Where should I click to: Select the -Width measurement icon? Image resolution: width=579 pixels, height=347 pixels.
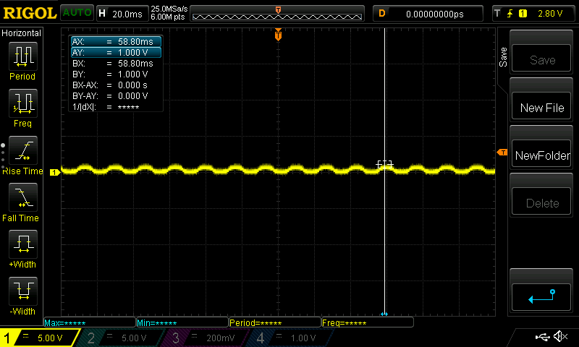(22, 291)
